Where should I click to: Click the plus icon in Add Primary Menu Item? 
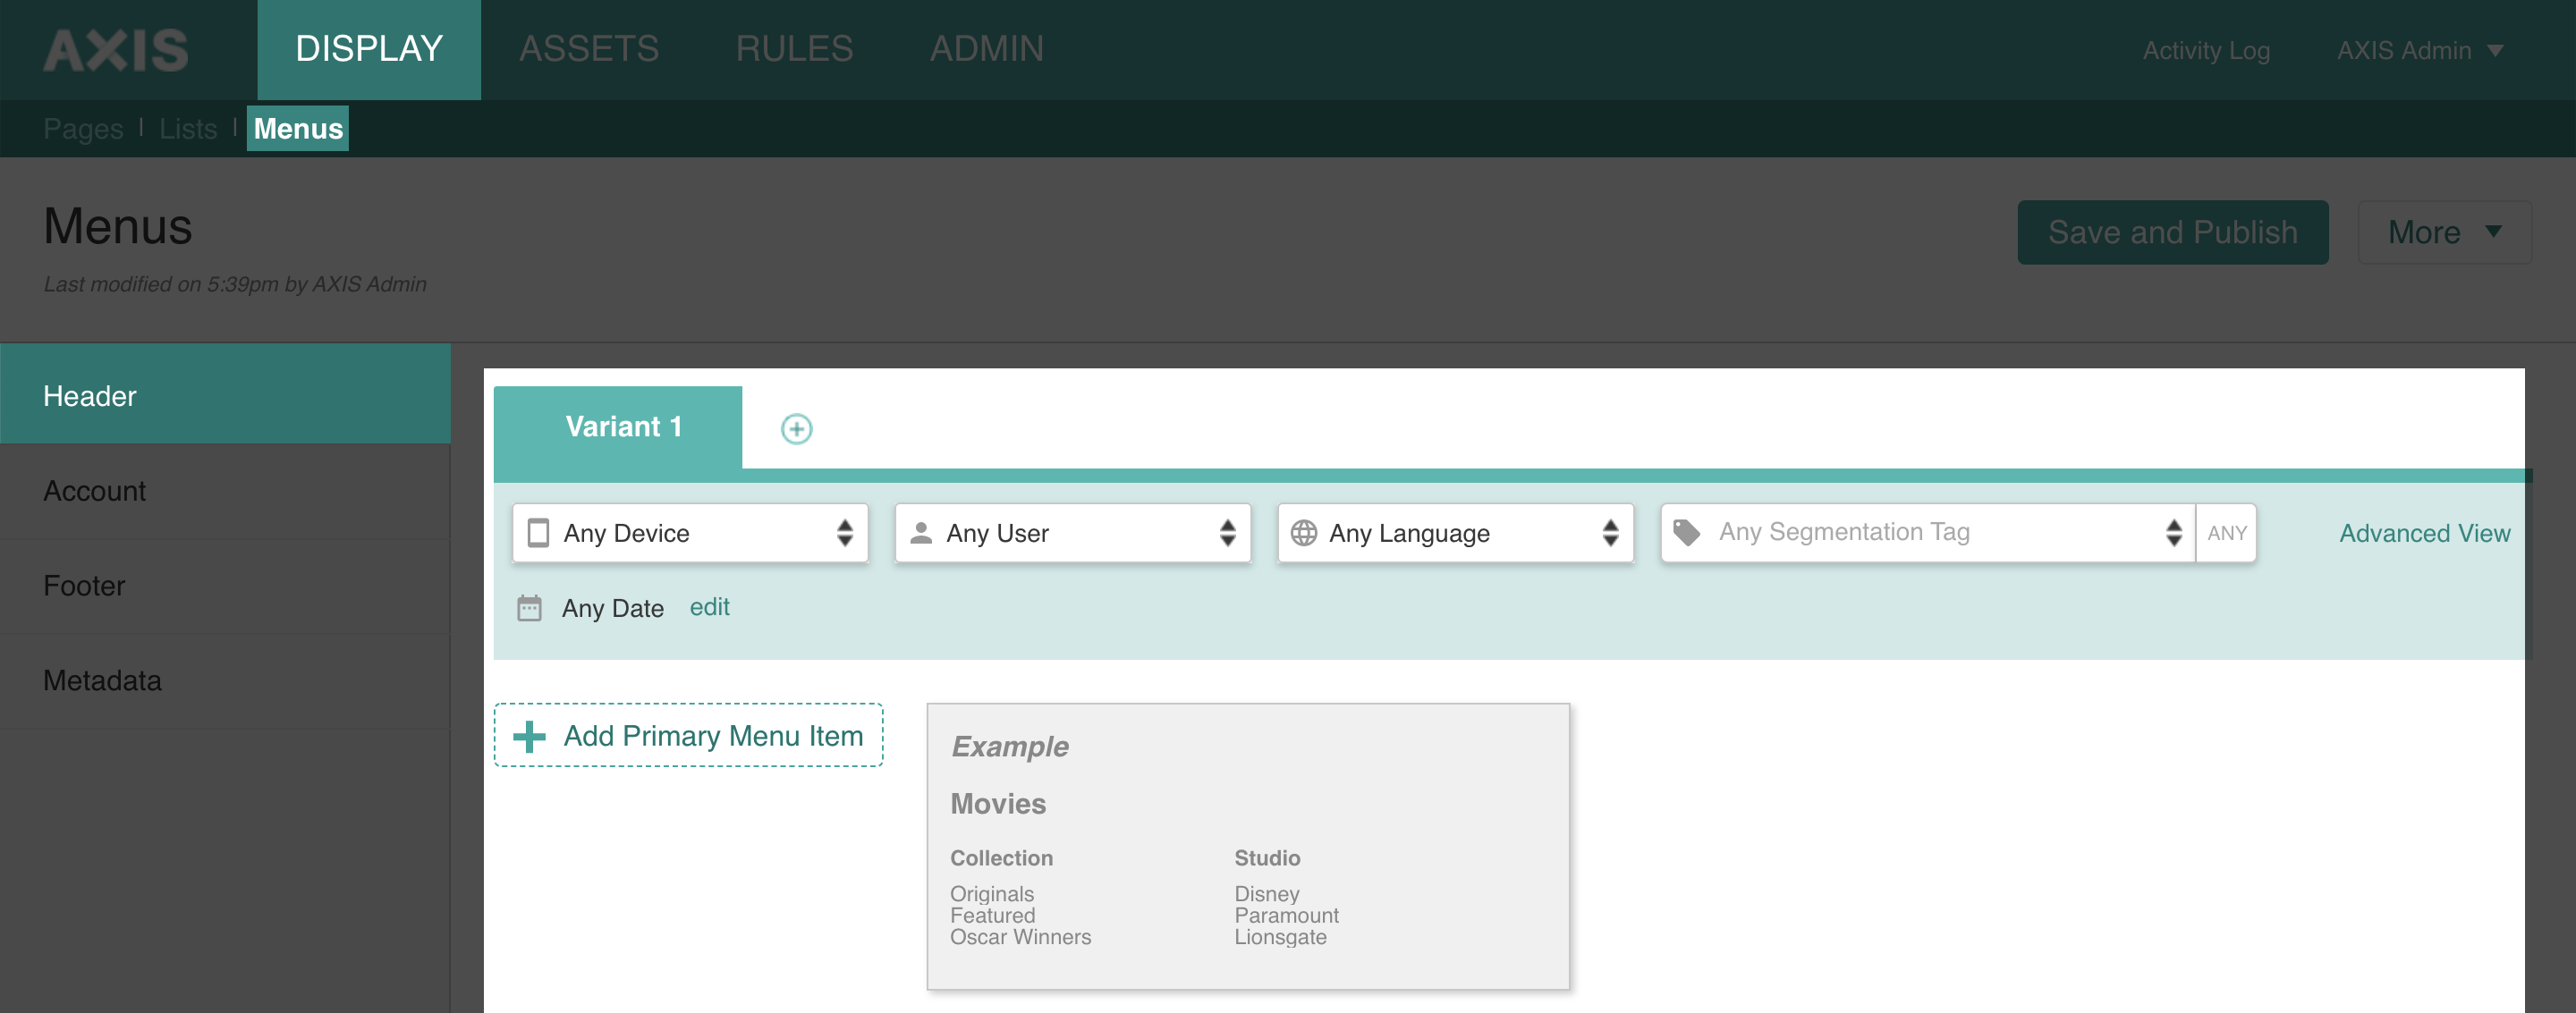pos(529,736)
